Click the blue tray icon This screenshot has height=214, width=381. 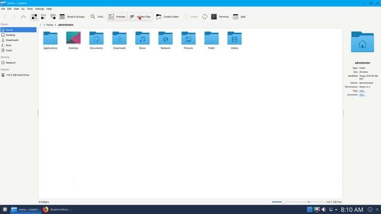click(310, 209)
